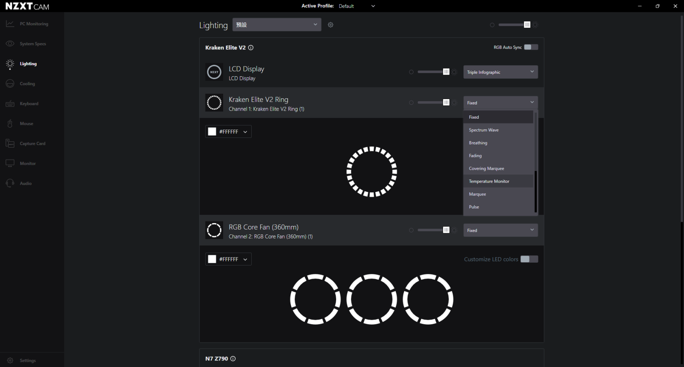This screenshot has height=367, width=684.
Task: Open the Kraken ring #FFFFFF color picker
Action: pos(228,132)
